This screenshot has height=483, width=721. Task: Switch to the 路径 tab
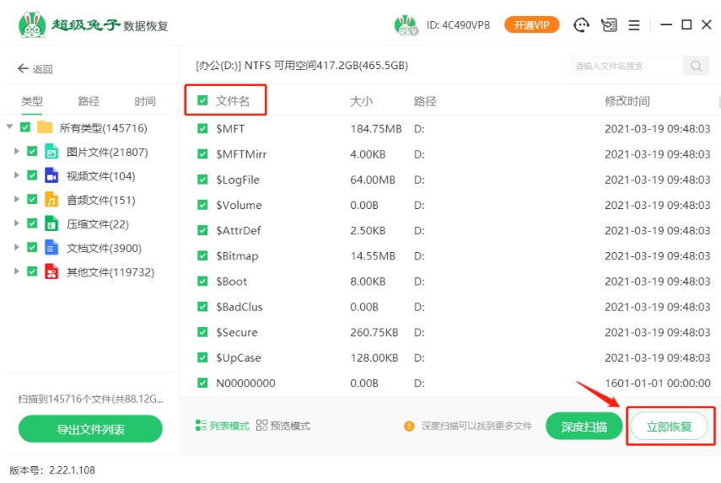click(89, 101)
